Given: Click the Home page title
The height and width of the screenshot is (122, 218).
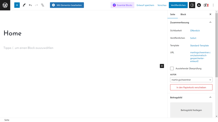Looking at the screenshot, I should 13,33.
